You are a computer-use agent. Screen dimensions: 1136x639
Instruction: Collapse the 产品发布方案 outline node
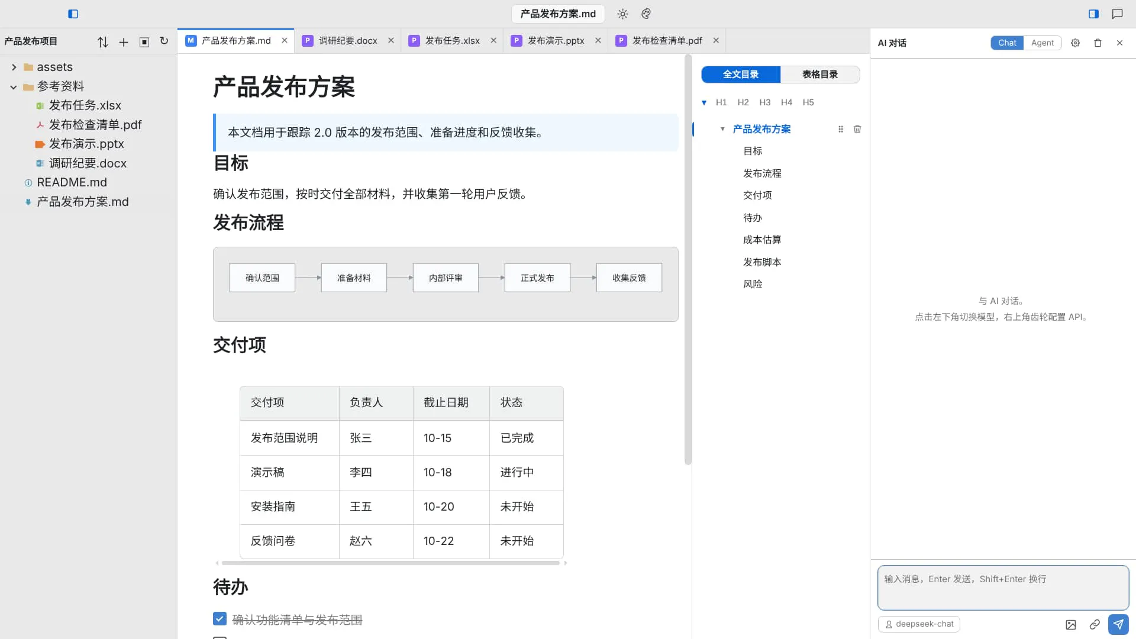click(722, 129)
